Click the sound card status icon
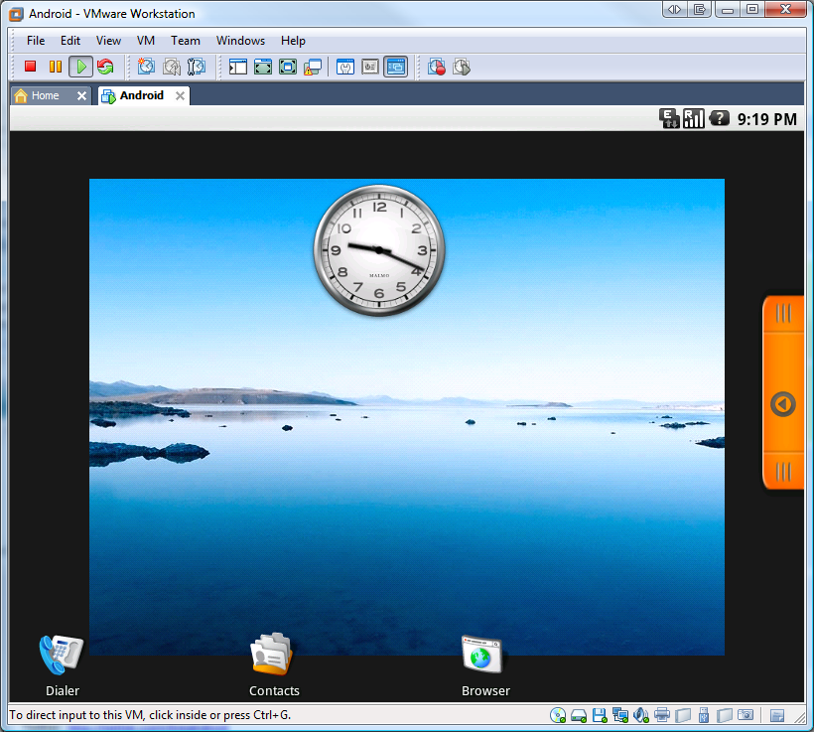Image resolution: width=814 pixels, height=732 pixels. point(641,715)
